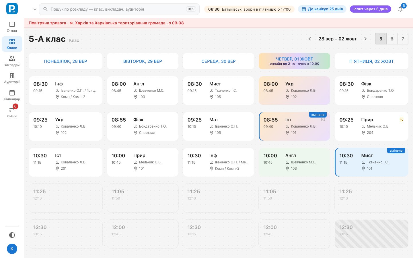Click the air raid alert banner
Screen dimensions: 413x258
coord(219,23)
